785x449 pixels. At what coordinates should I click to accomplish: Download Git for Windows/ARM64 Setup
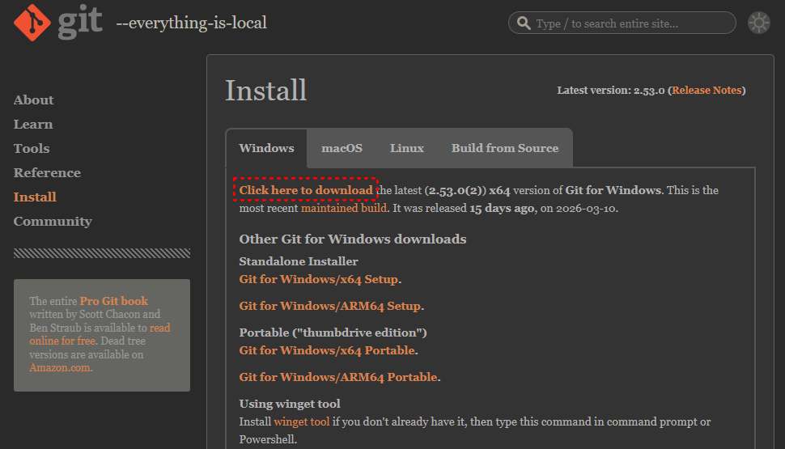coord(329,306)
